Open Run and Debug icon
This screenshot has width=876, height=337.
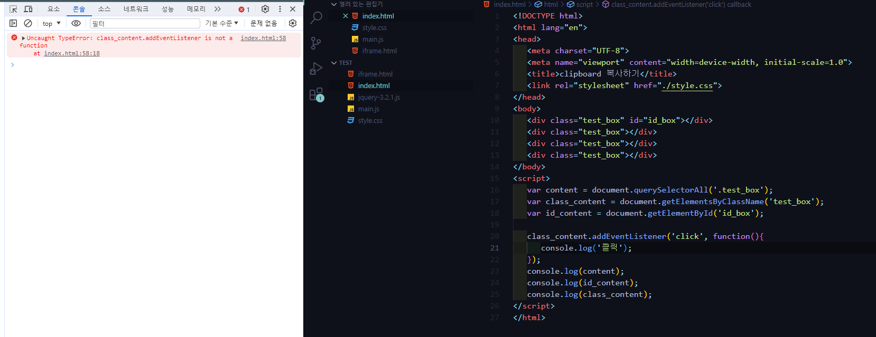(316, 69)
